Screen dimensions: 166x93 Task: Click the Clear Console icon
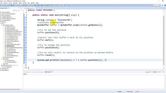[146, 72]
